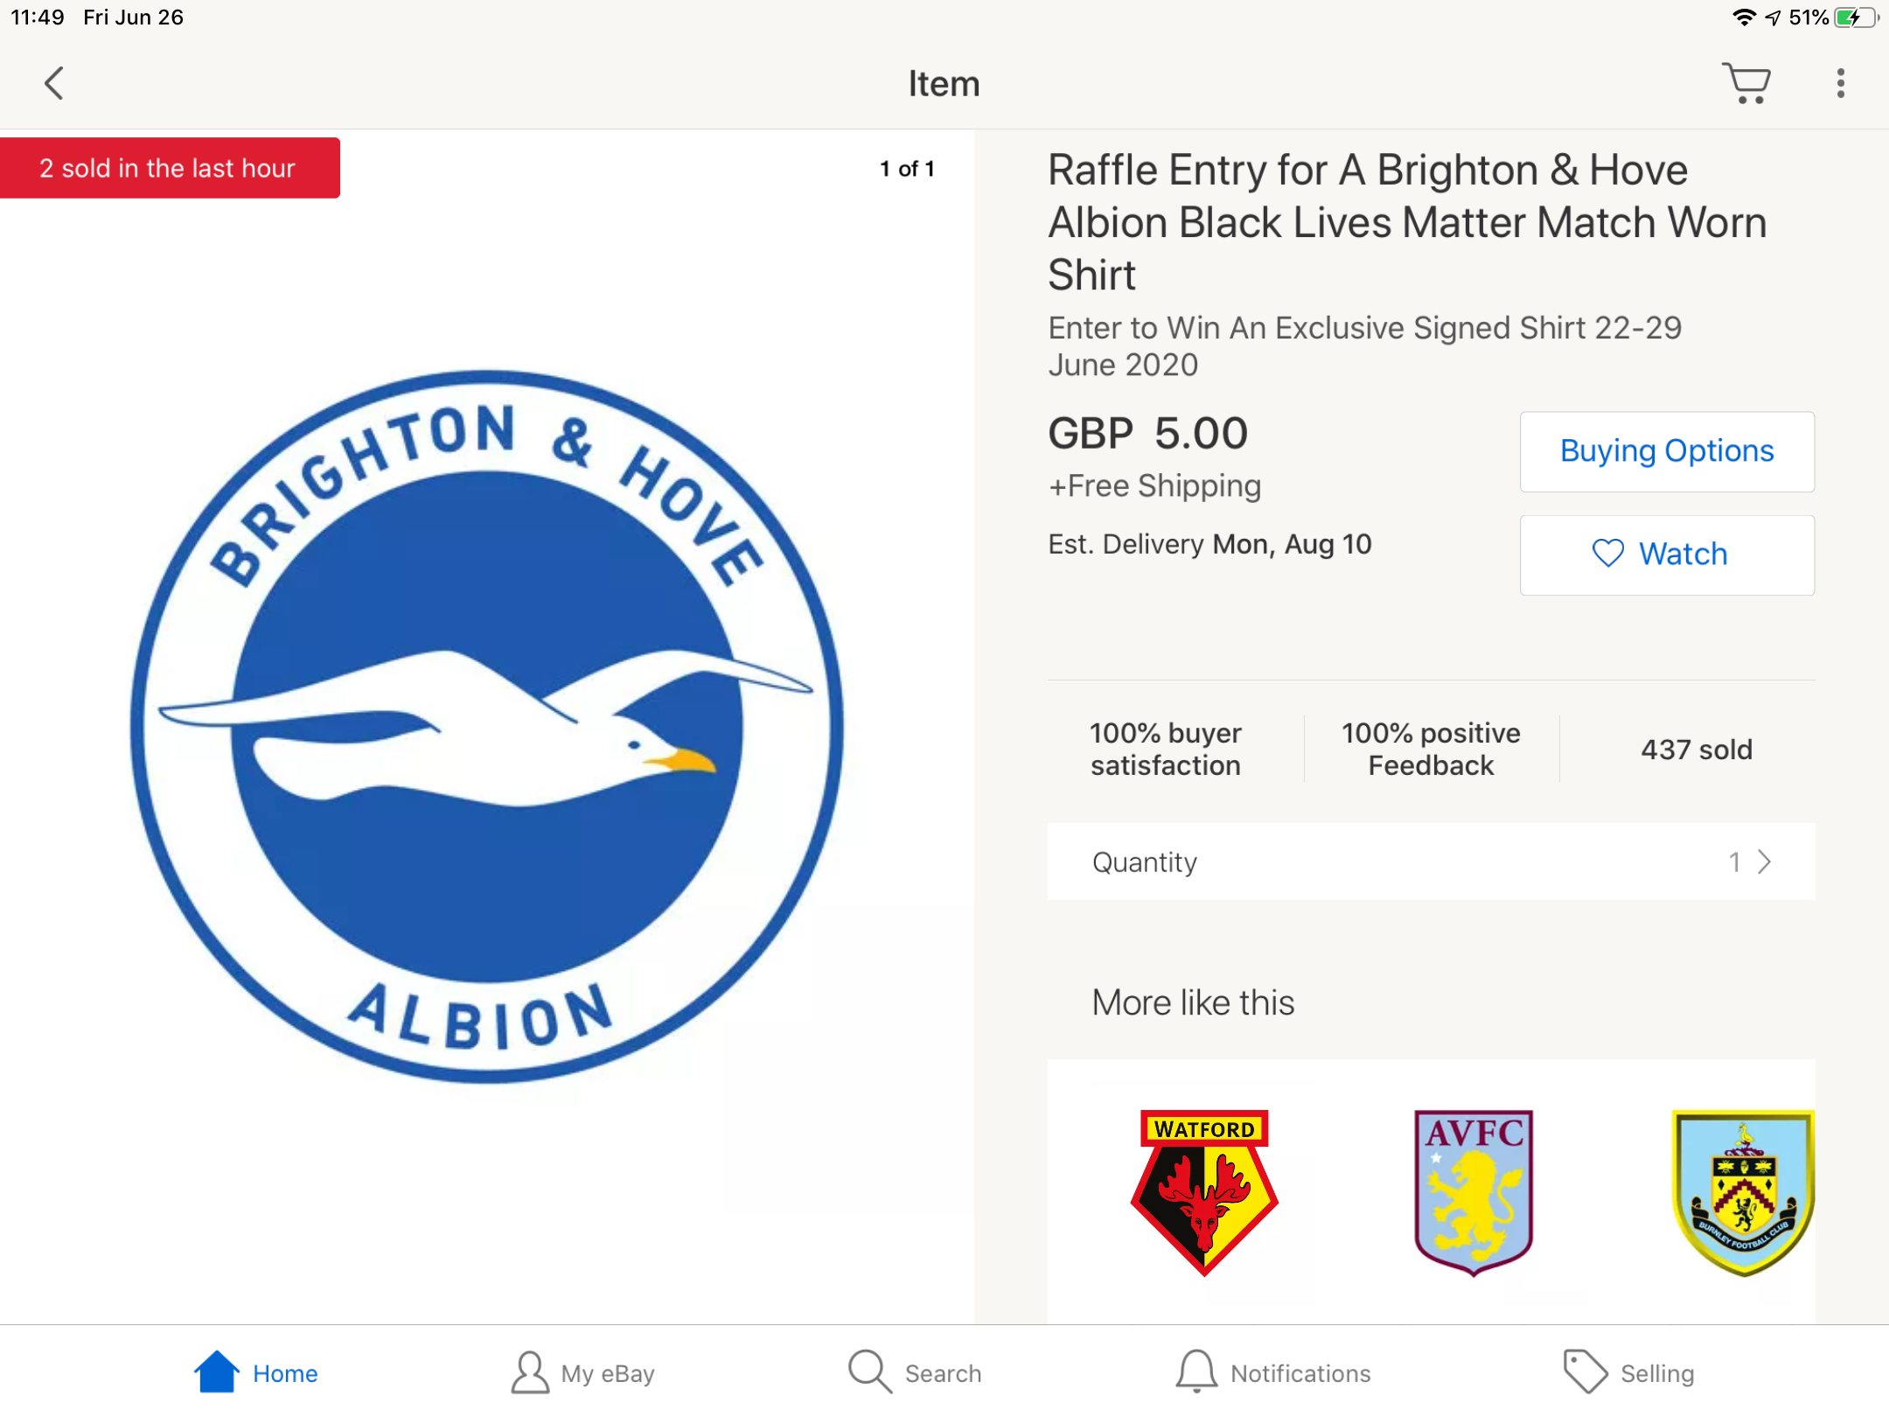Screen dimensions: 1889x1417
Task: Open the Home tab
Action: click(256, 1372)
